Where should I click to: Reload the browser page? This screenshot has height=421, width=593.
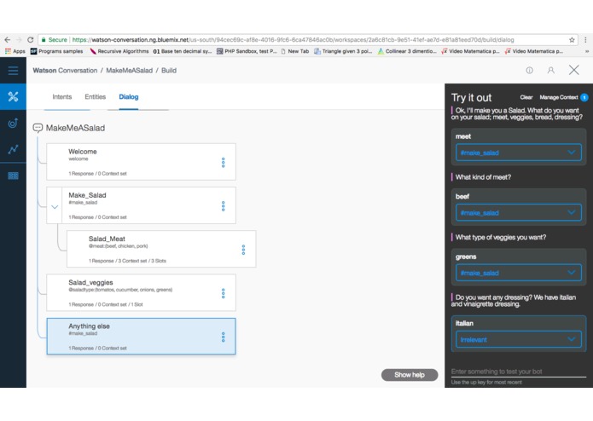point(30,40)
